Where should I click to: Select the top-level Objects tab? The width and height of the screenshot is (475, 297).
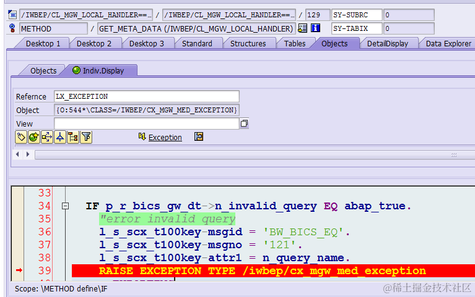(x=334, y=43)
